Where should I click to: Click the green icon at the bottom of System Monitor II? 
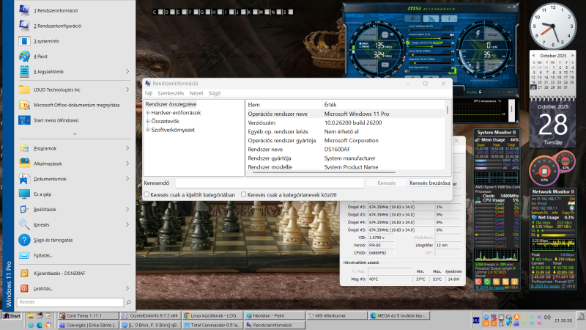click(487, 282)
